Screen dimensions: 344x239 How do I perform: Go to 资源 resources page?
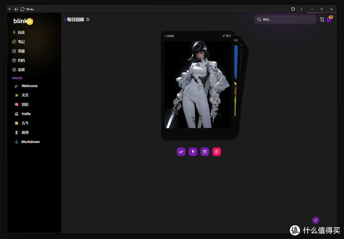pos(21,51)
